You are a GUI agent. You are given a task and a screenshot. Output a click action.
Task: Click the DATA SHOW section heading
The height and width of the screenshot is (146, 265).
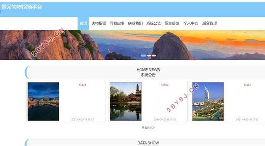pyautogui.click(x=148, y=143)
